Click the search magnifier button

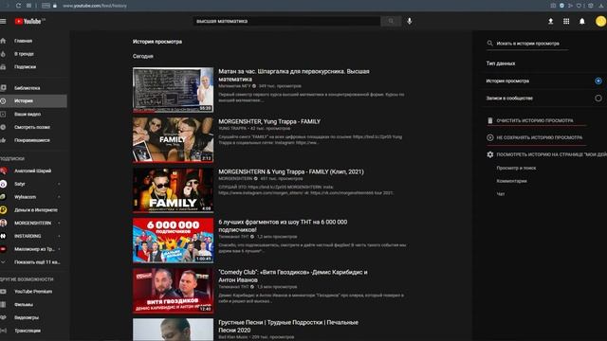click(391, 21)
